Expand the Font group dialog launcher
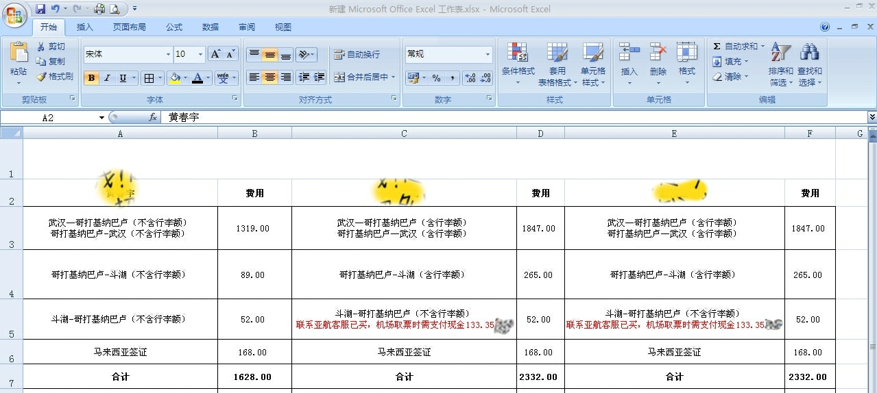Screen dimensions: 877x393 tap(237, 99)
